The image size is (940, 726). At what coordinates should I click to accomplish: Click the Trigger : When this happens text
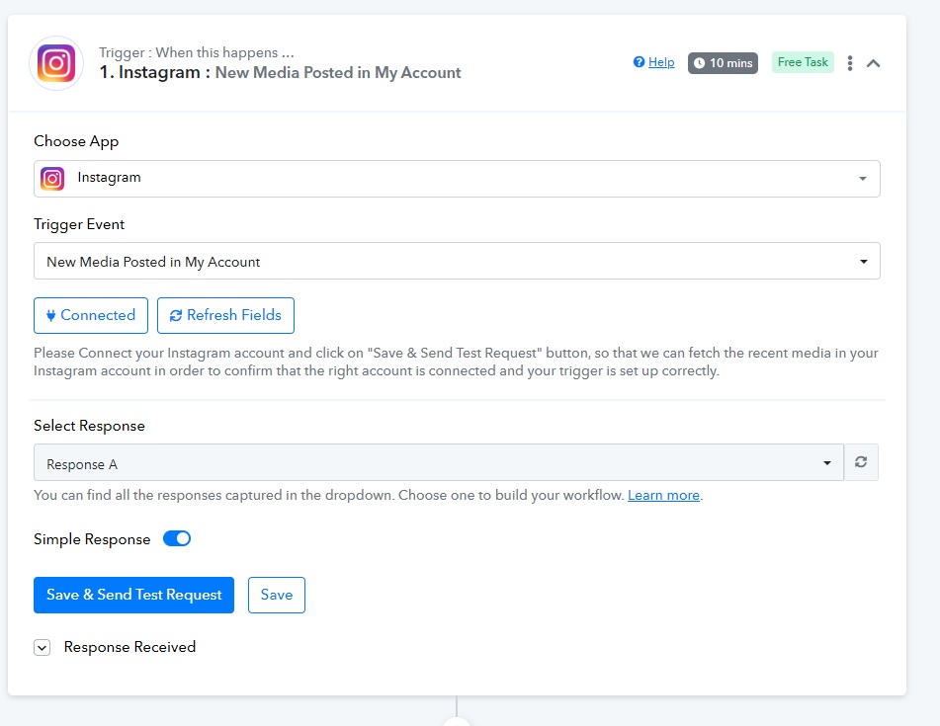point(197,52)
